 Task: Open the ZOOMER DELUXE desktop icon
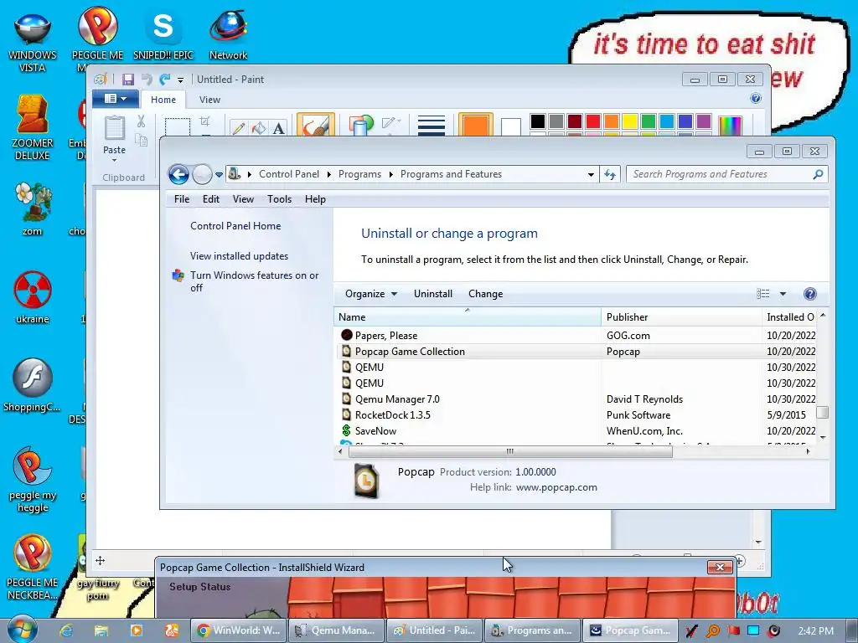point(33,127)
